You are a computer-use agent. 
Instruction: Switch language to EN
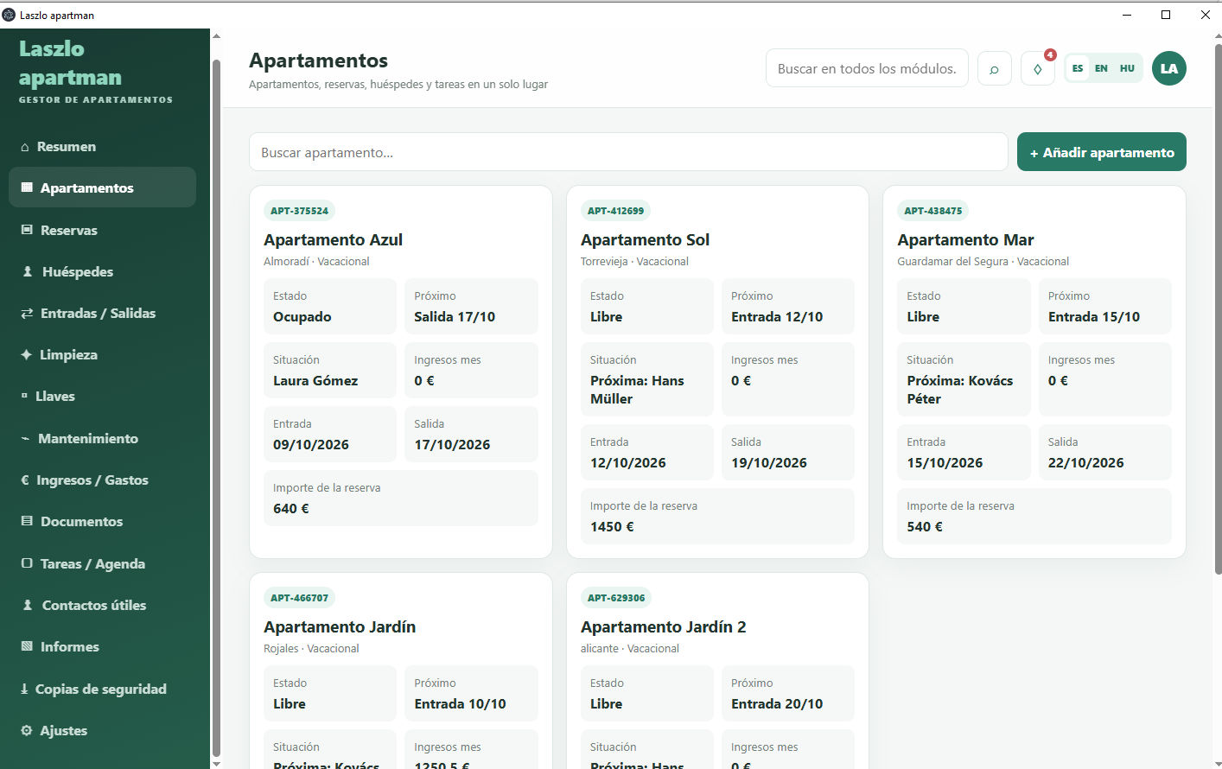click(x=1101, y=68)
